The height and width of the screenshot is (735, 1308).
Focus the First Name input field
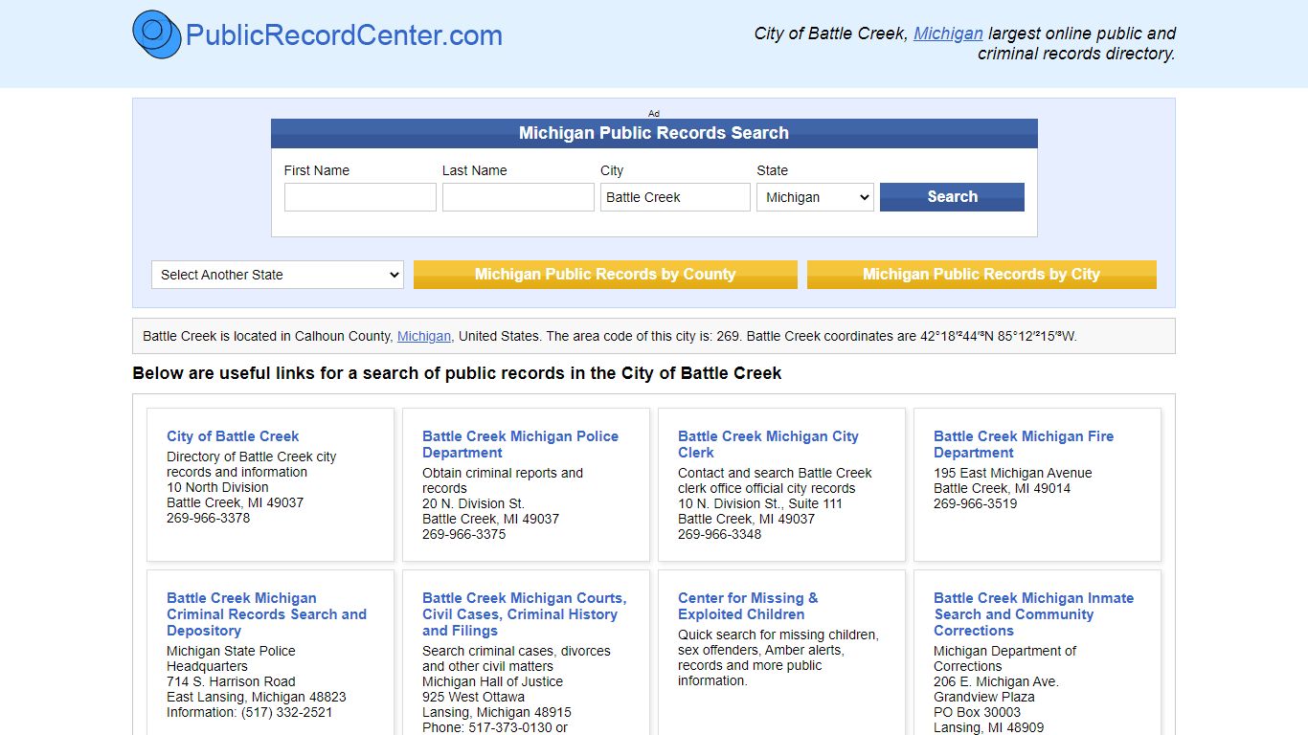pyautogui.click(x=360, y=197)
